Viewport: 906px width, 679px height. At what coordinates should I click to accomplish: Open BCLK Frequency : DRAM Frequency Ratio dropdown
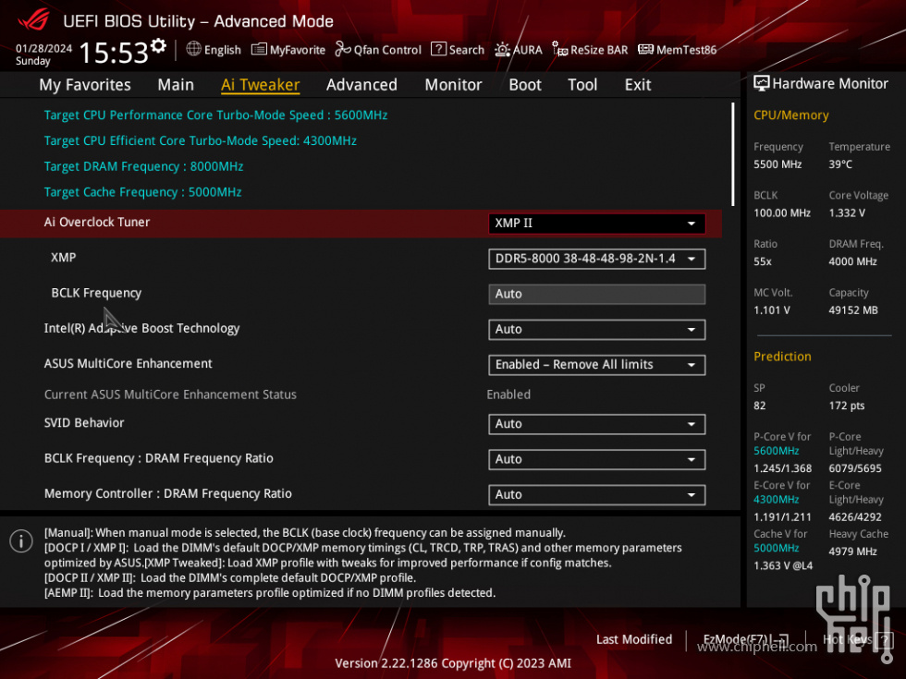[x=596, y=459]
